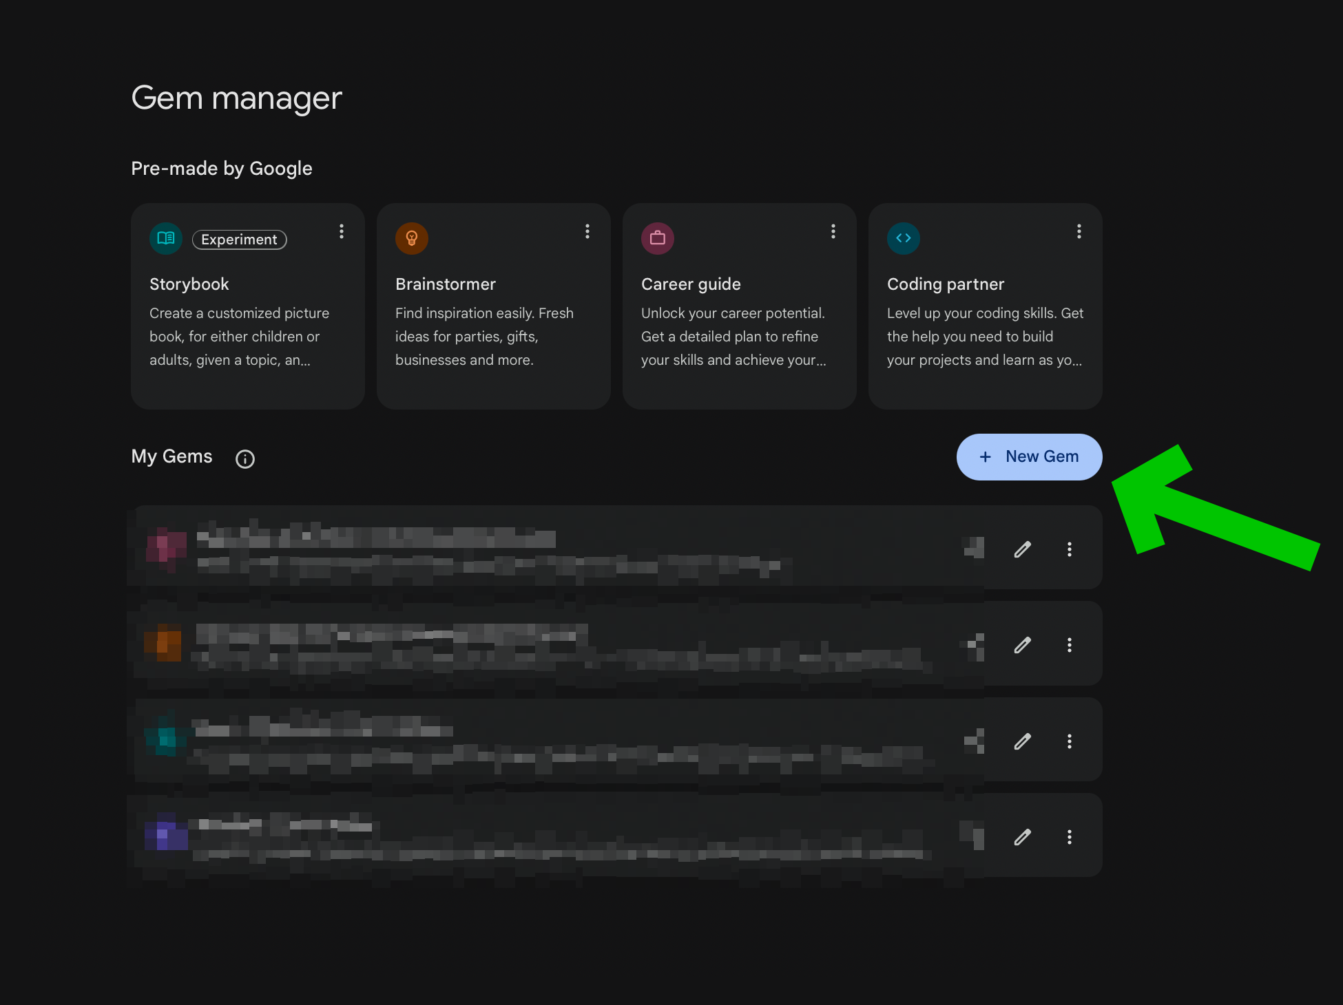Create a New Gem

(x=1029, y=457)
